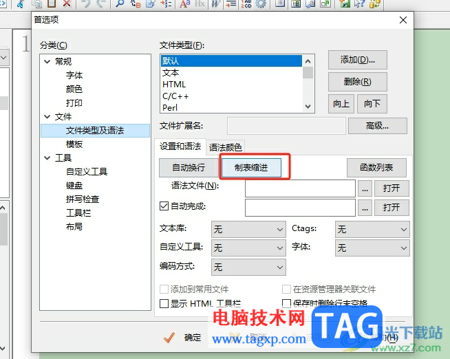Toggle the 自动完成 checkbox

(164, 206)
